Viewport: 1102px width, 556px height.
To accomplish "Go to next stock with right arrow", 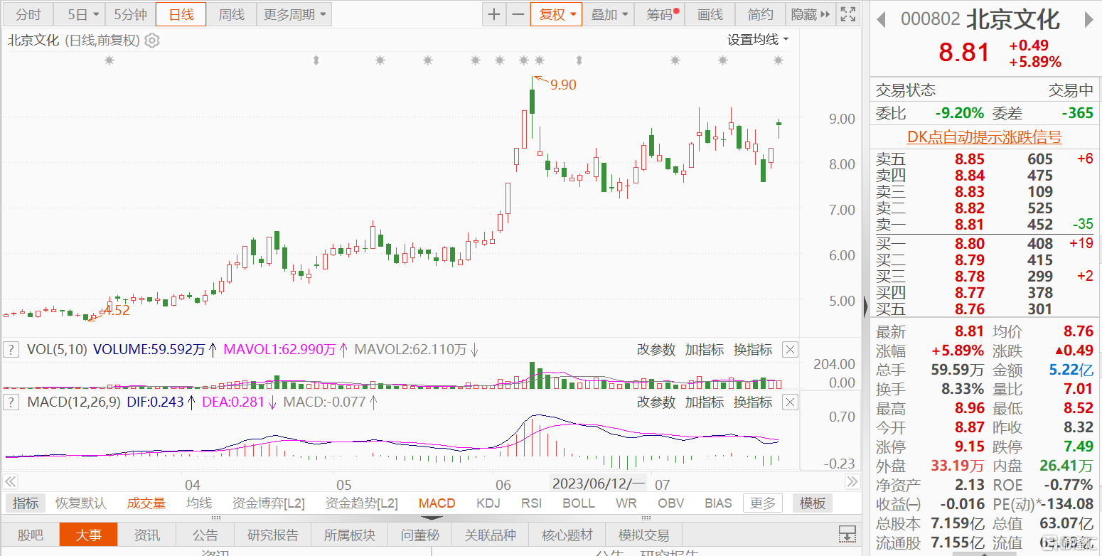I will (x=1088, y=20).
